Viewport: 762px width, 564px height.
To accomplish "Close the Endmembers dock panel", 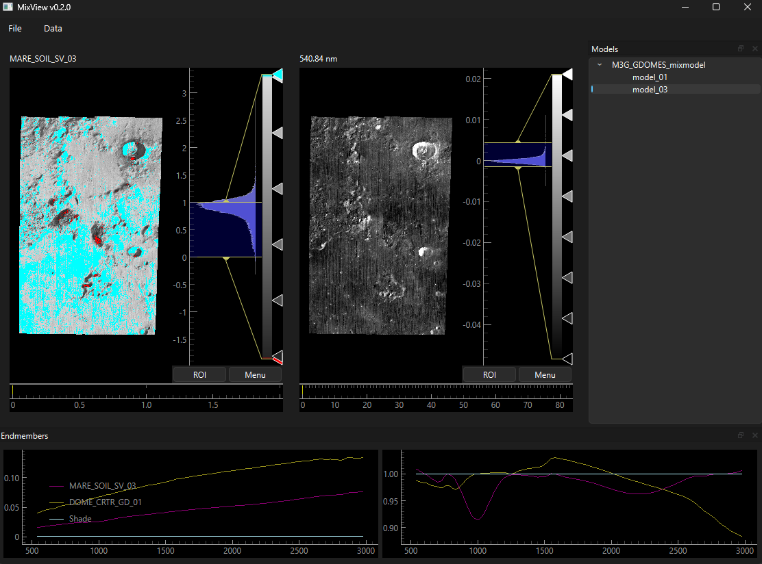I will [x=754, y=435].
